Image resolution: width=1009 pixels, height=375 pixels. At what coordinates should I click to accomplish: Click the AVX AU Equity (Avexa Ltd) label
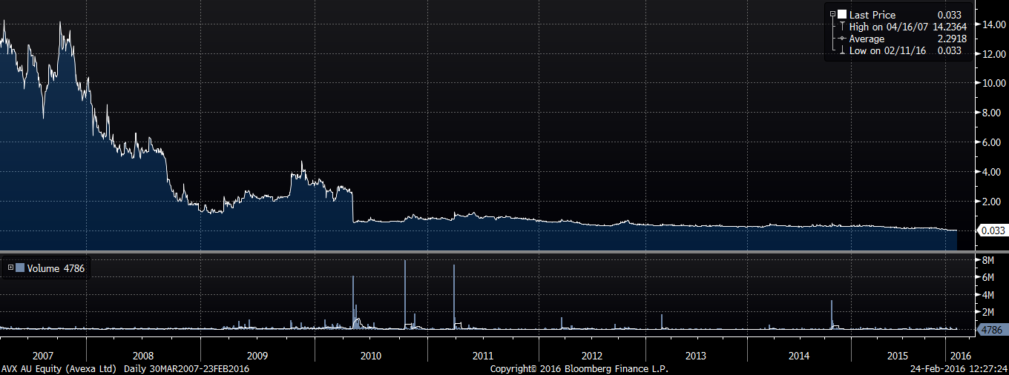coord(59,368)
